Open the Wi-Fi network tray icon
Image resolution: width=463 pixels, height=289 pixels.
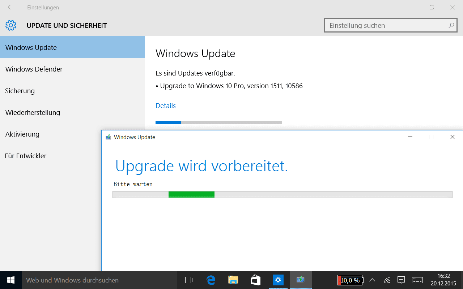click(387, 280)
